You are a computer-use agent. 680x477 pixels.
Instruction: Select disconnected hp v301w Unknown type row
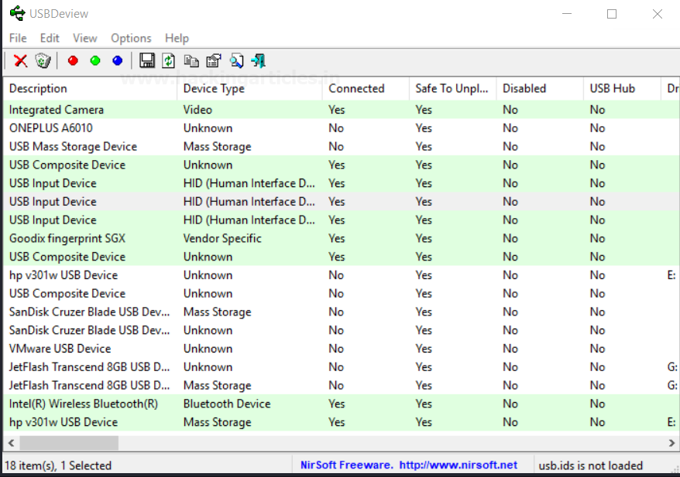(x=342, y=275)
